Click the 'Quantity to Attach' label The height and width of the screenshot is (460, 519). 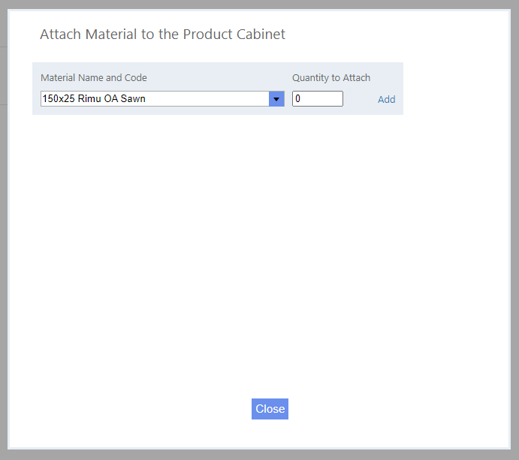pyautogui.click(x=331, y=78)
